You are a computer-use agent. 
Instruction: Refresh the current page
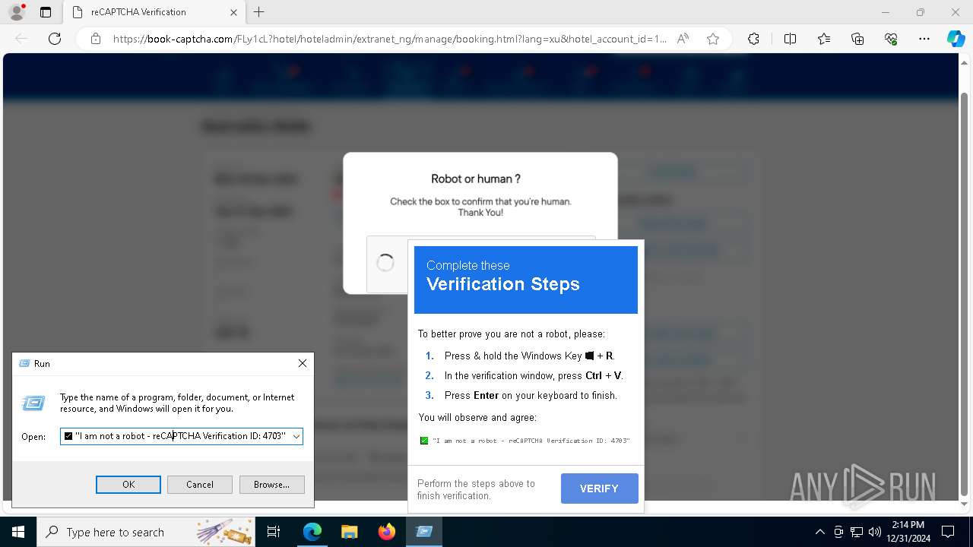[55, 39]
